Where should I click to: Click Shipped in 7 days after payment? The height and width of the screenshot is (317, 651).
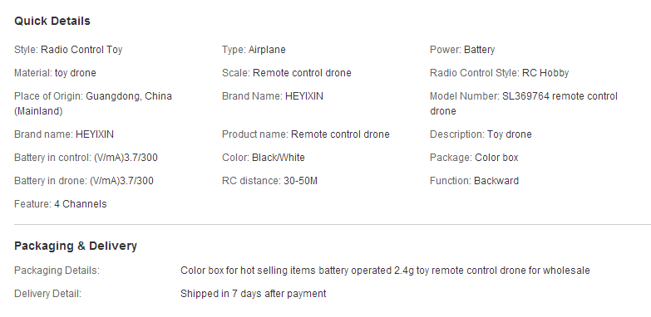[253, 294]
